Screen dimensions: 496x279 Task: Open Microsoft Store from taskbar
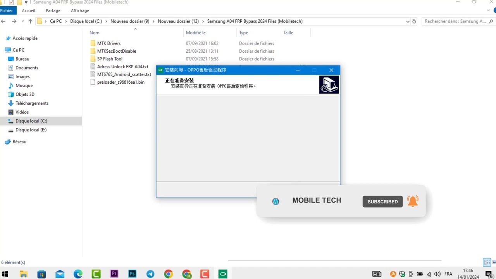coord(41,274)
